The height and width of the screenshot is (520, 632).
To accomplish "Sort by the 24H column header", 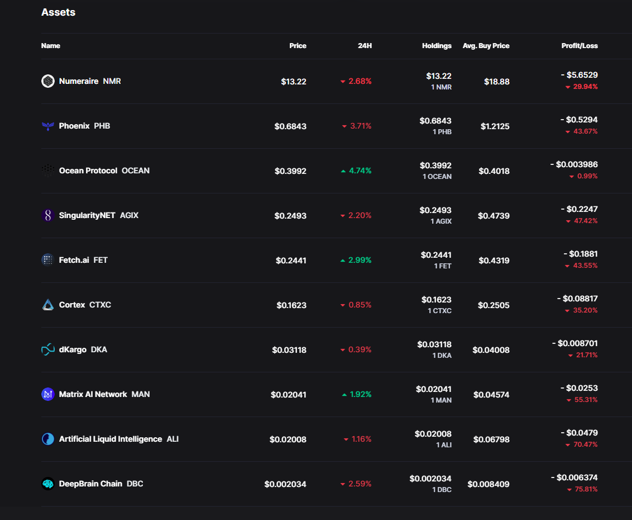I will (365, 46).
